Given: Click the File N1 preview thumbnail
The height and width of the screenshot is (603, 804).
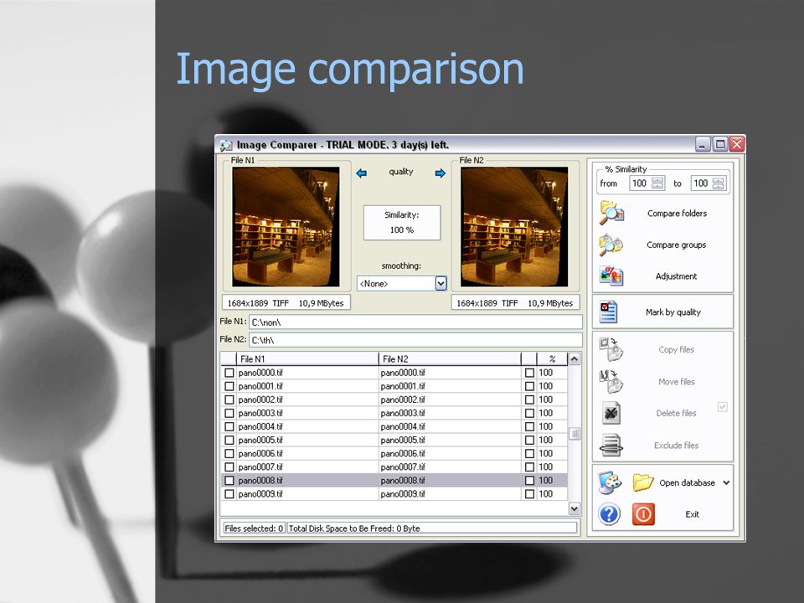Looking at the screenshot, I should point(286,227).
